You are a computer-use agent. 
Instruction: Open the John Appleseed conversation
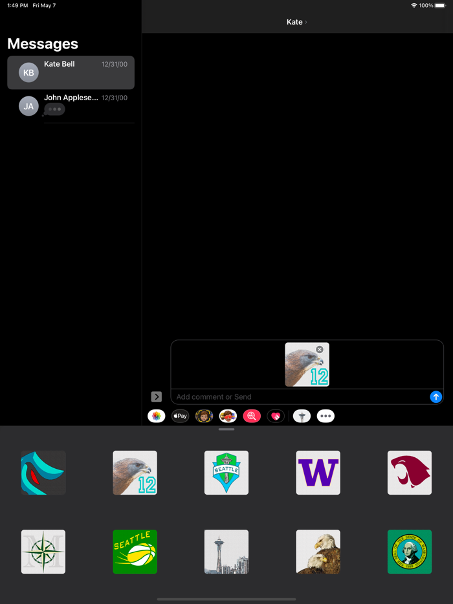coord(71,106)
